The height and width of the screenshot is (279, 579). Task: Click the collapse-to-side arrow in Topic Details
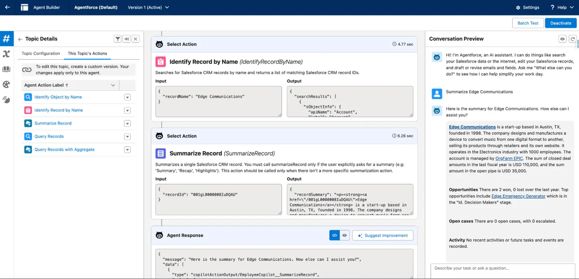[126, 39]
